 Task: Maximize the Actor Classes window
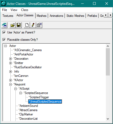tap(94, 3)
